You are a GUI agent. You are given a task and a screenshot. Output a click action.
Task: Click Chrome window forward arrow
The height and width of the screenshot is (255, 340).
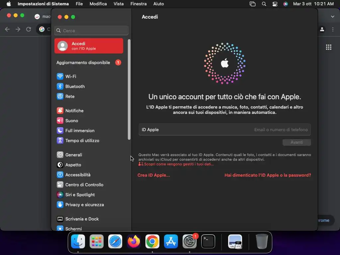pyautogui.click(x=18, y=29)
